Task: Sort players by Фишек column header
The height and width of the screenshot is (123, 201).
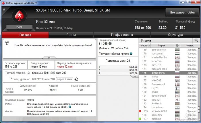Action: [x=190, y=45]
